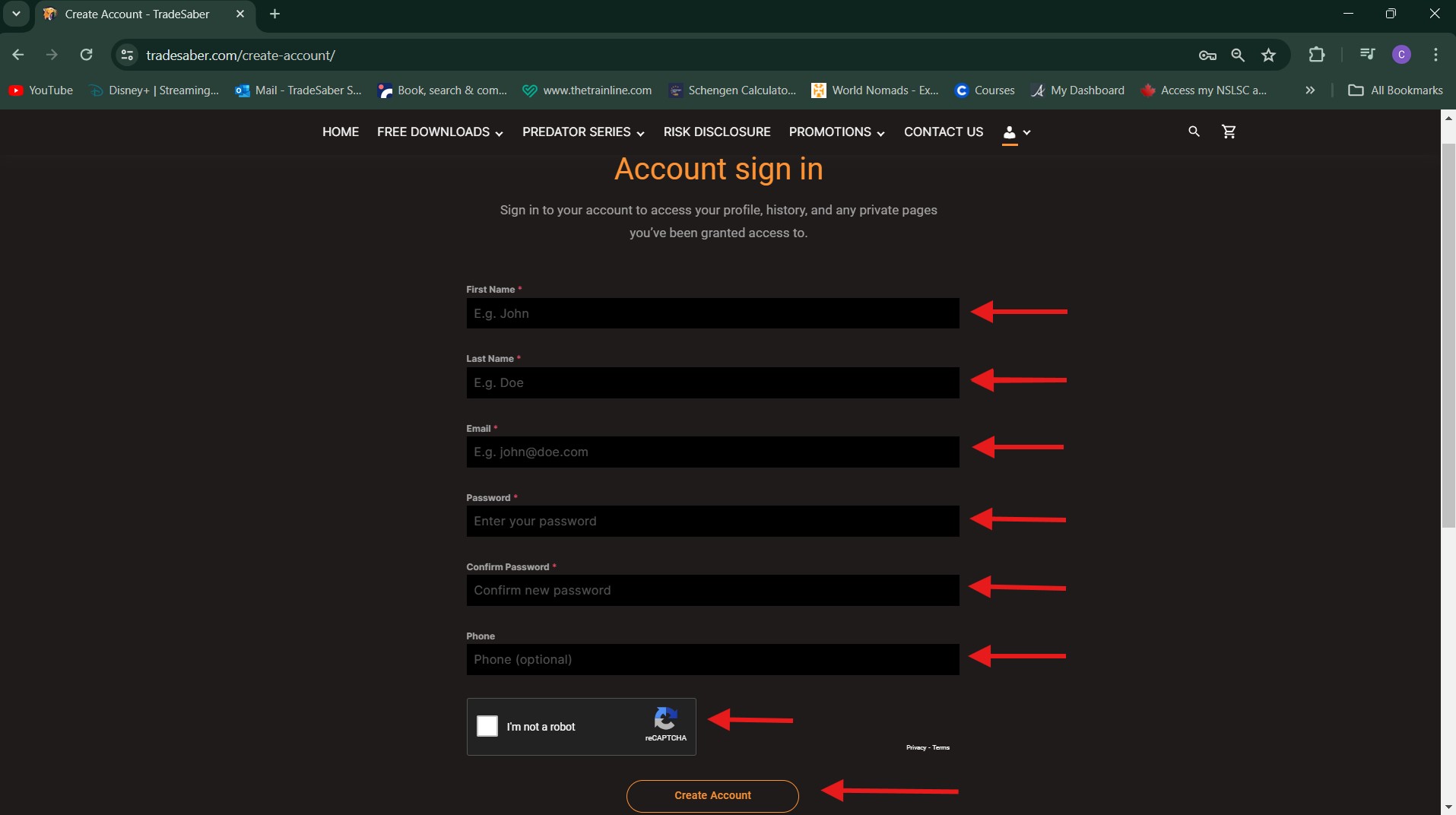Open the search icon in the site header
Screen dimensions: 1456x815
point(1192,132)
